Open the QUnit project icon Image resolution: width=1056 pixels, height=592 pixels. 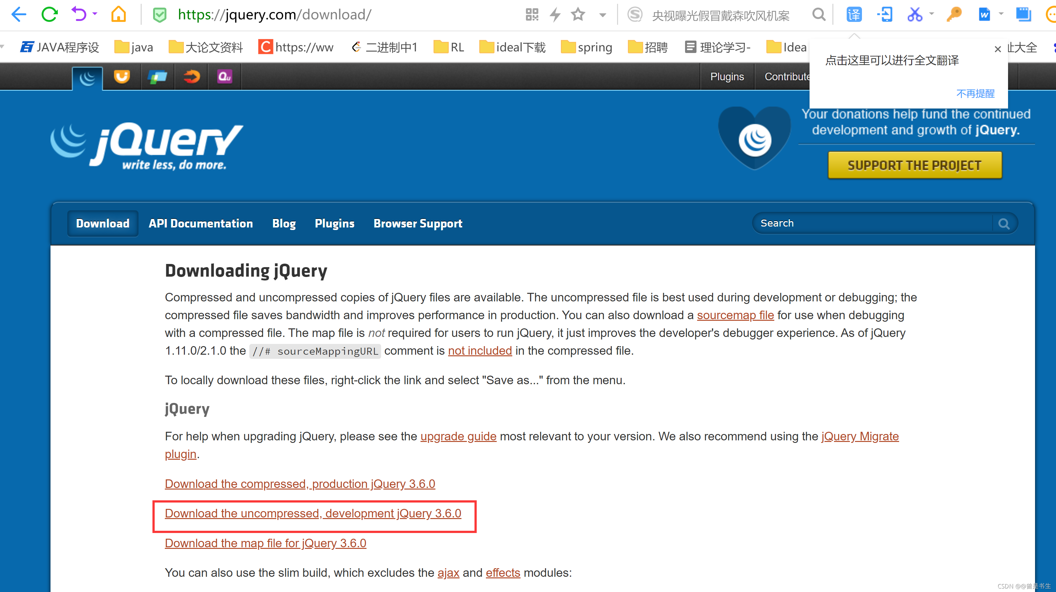pyautogui.click(x=225, y=76)
